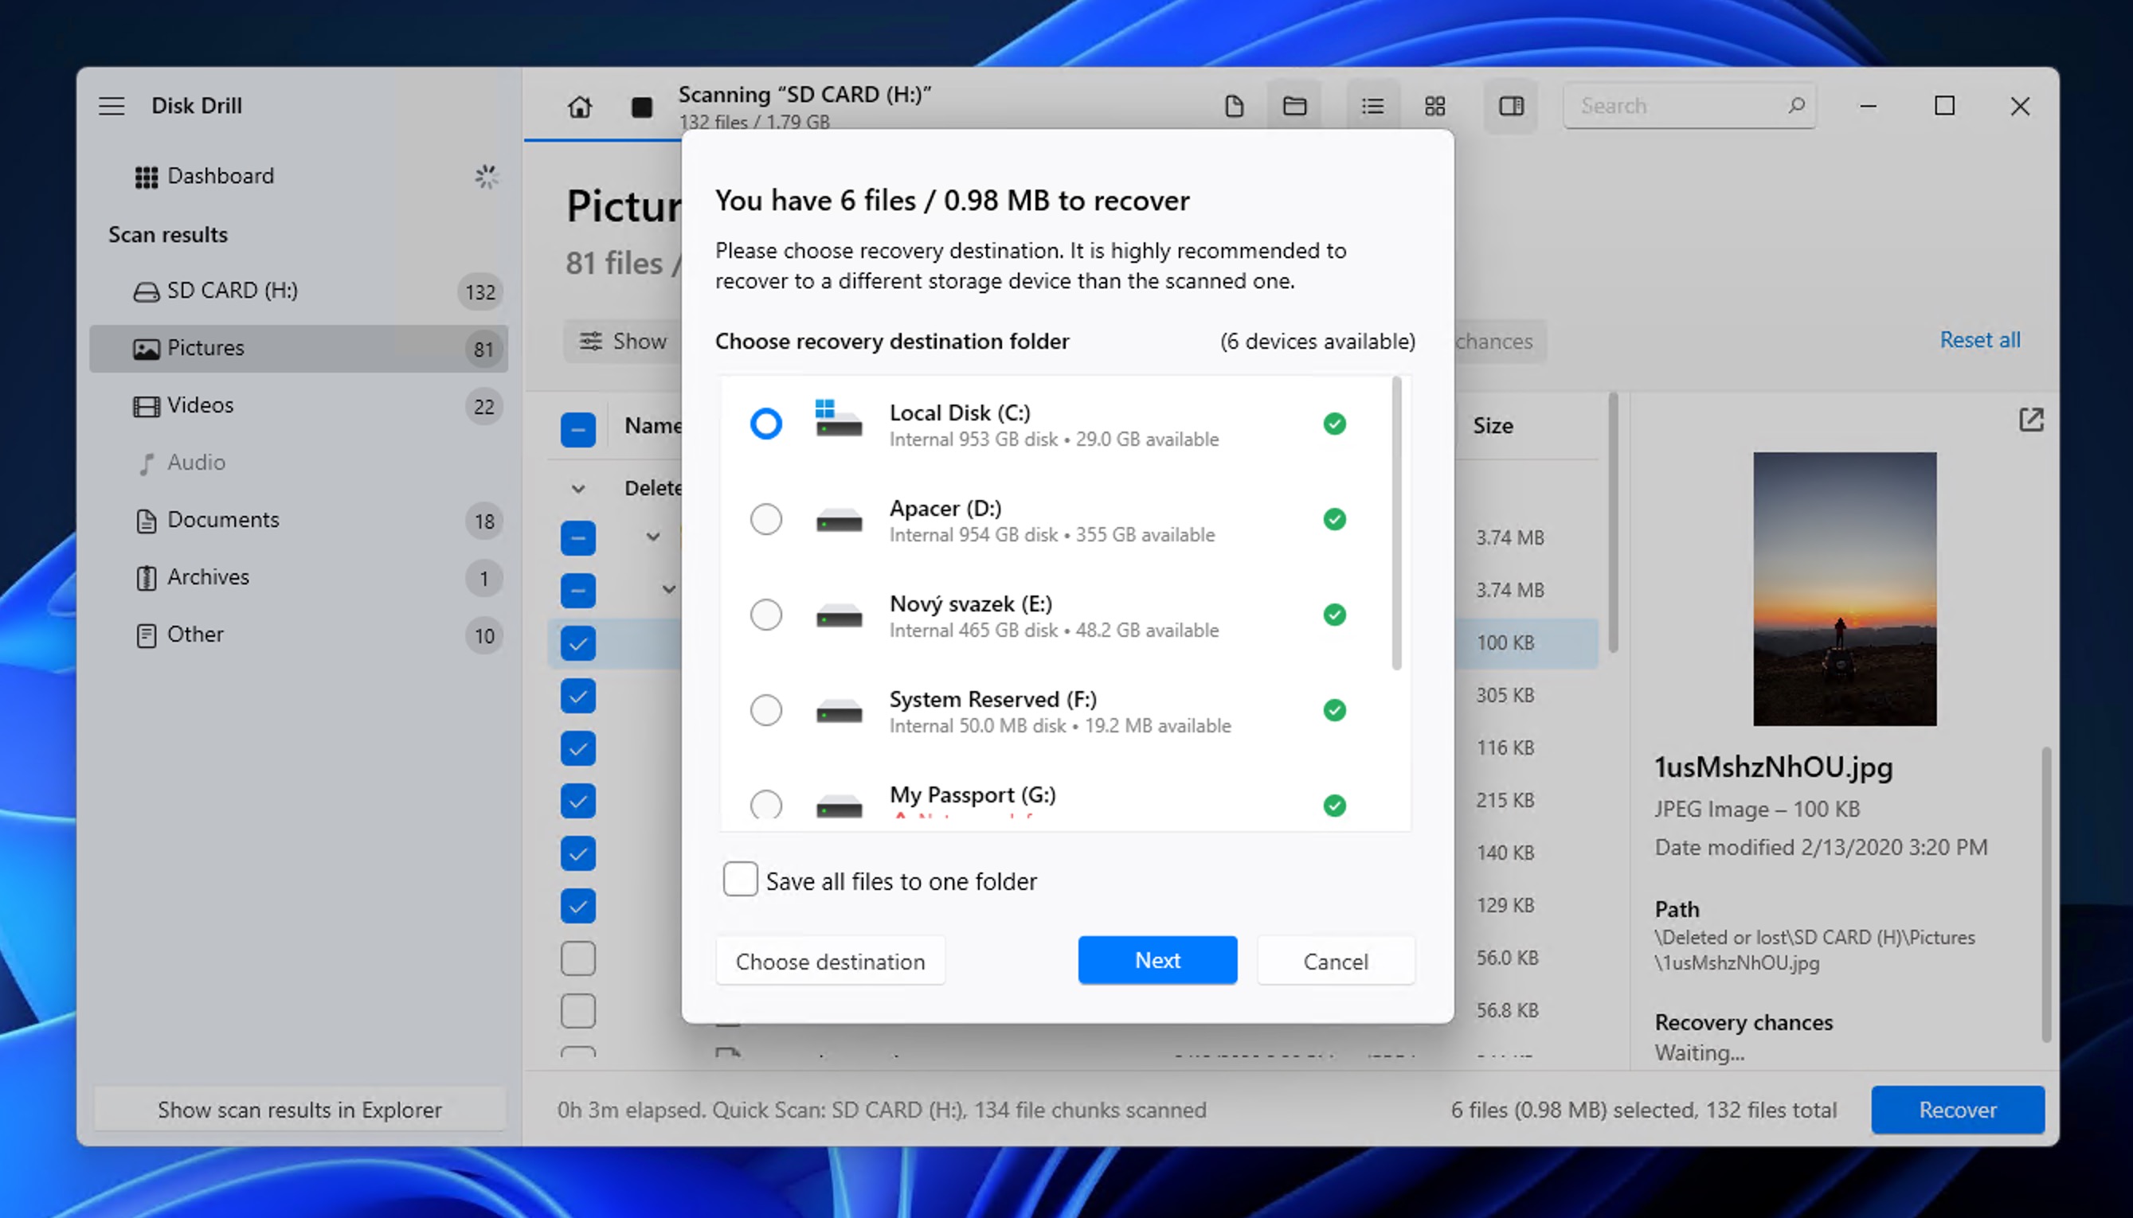Open the Dashboard in Disk Drill sidebar
Screen dimensions: 2133x1218
pos(220,176)
